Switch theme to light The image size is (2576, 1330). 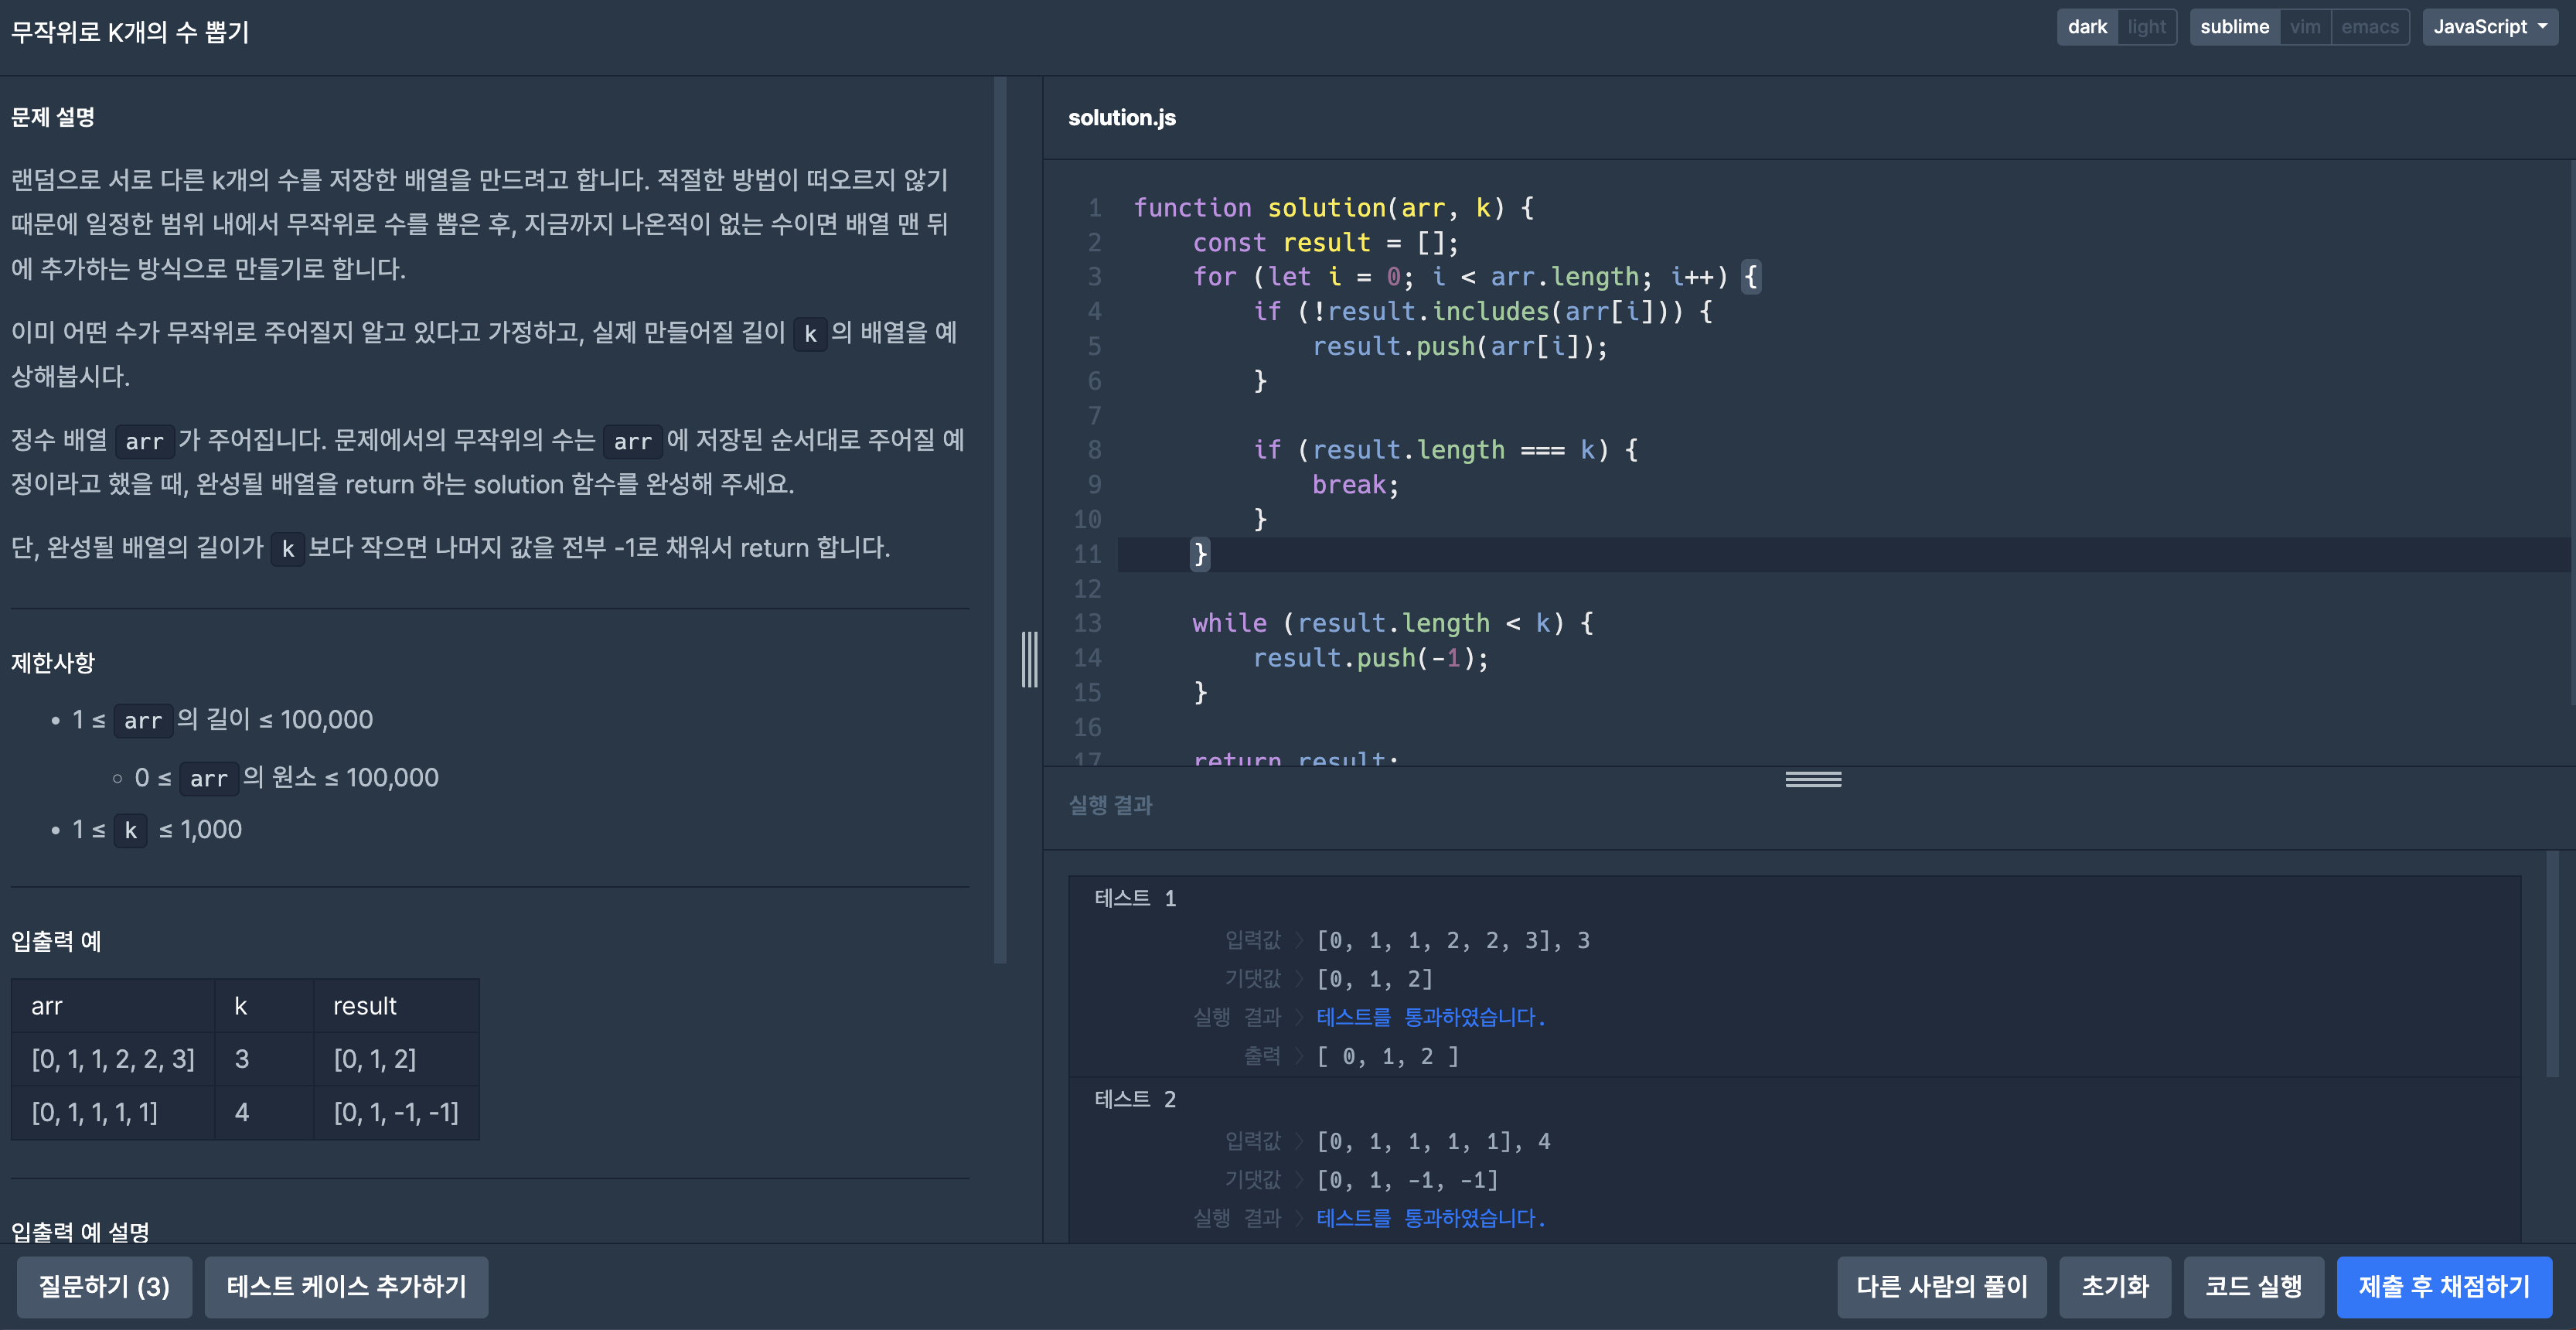tap(2146, 27)
